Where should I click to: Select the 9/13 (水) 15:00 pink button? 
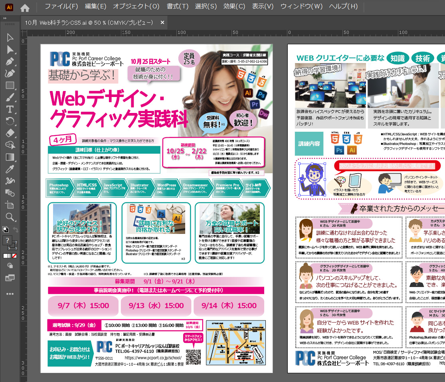coord(156,306)
